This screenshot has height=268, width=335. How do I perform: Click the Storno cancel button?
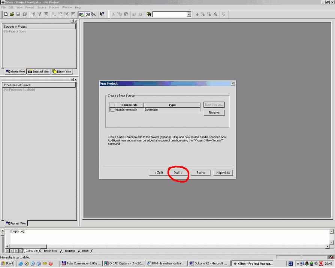pos(200,173)
